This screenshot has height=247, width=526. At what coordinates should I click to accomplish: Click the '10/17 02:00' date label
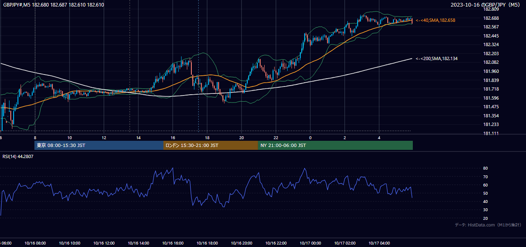point(345,243)
